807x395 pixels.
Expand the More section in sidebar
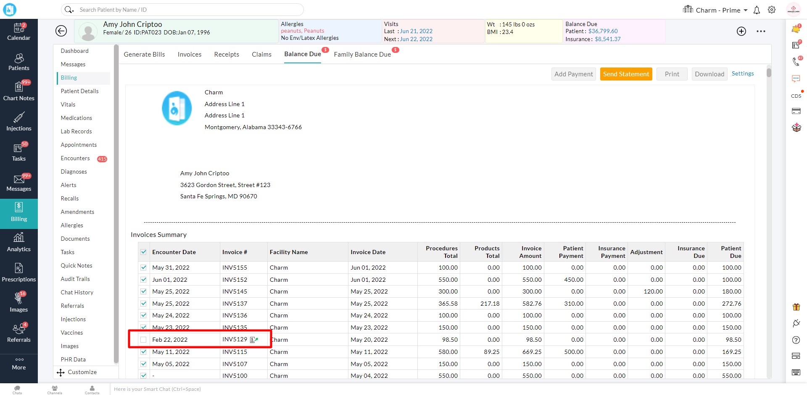[x=18, y=364]
